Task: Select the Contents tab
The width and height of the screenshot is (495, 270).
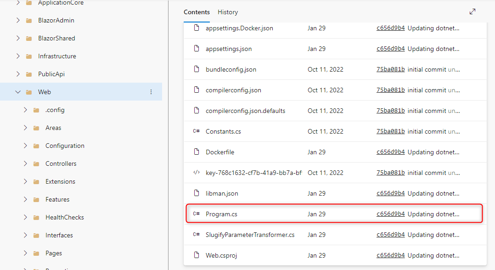Action: (x=197, y=12)
